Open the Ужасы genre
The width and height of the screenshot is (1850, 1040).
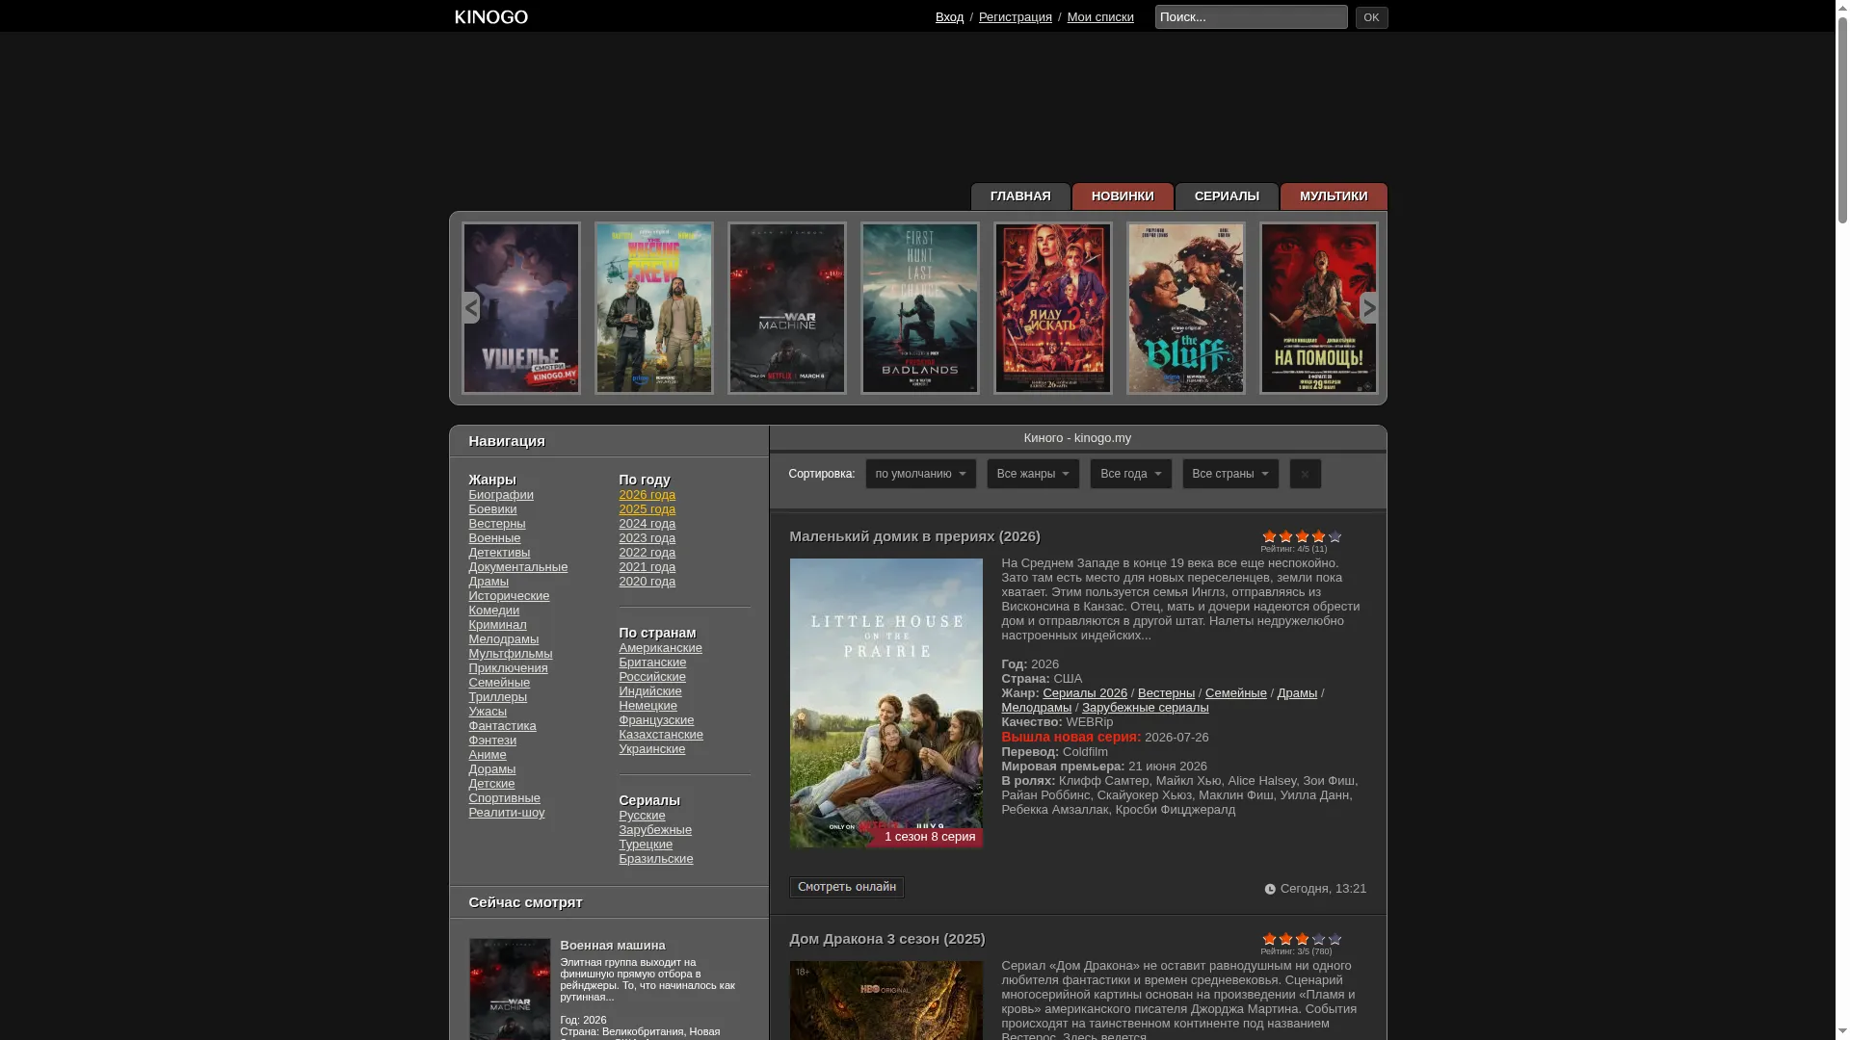488,712
